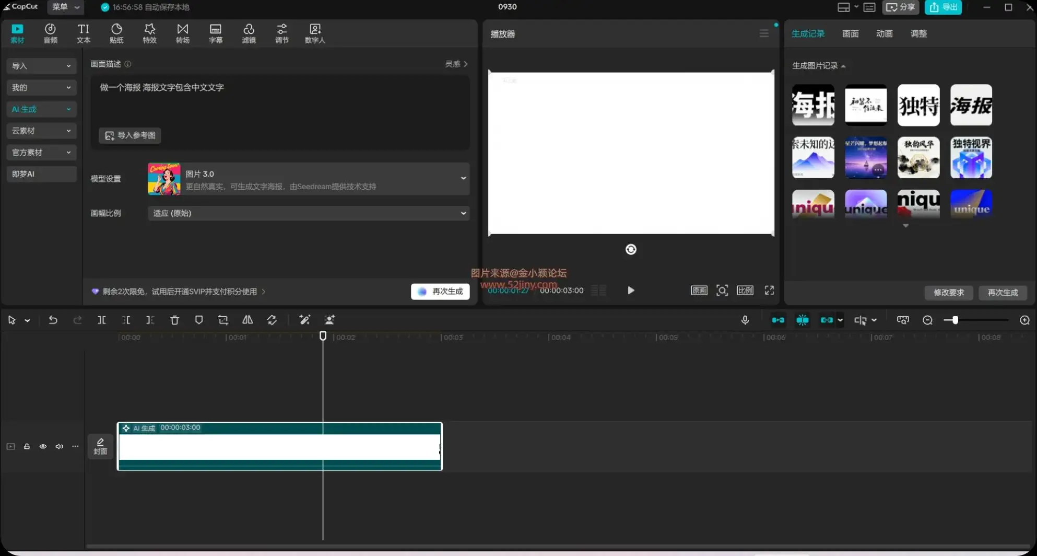The image size is (1037, 556).
Task: Select the 独特视界 generated image thumbnail
Action: [971, 157]
